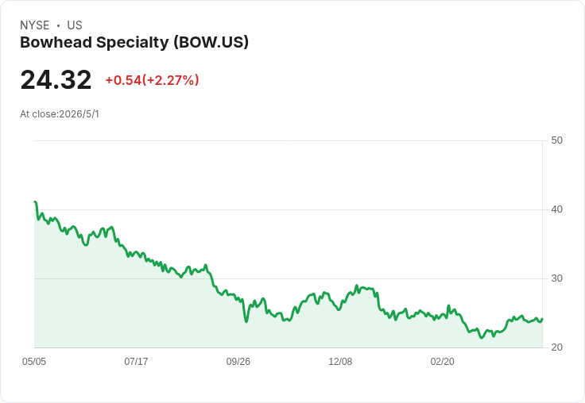Click the Bowhead Specialty (BOW.US) title
This screenshot has height=403, width=585.
tap(134, 43)
